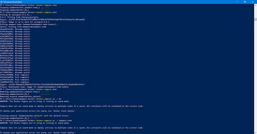Click the "docker-compose pull" command
The width and height of the screenshot is (257, 134).
click(x=47, y=12)
